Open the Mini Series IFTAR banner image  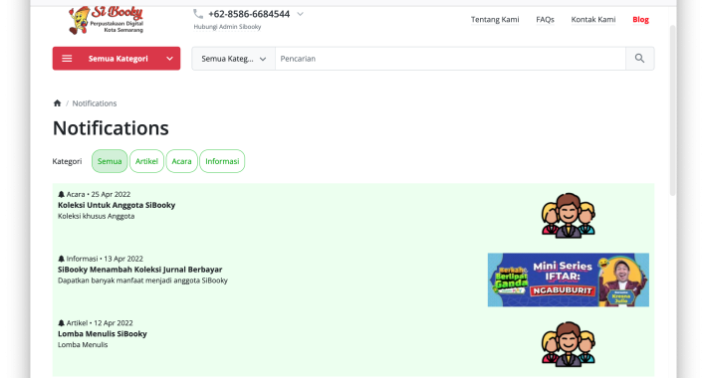click(x=569, y=280)
